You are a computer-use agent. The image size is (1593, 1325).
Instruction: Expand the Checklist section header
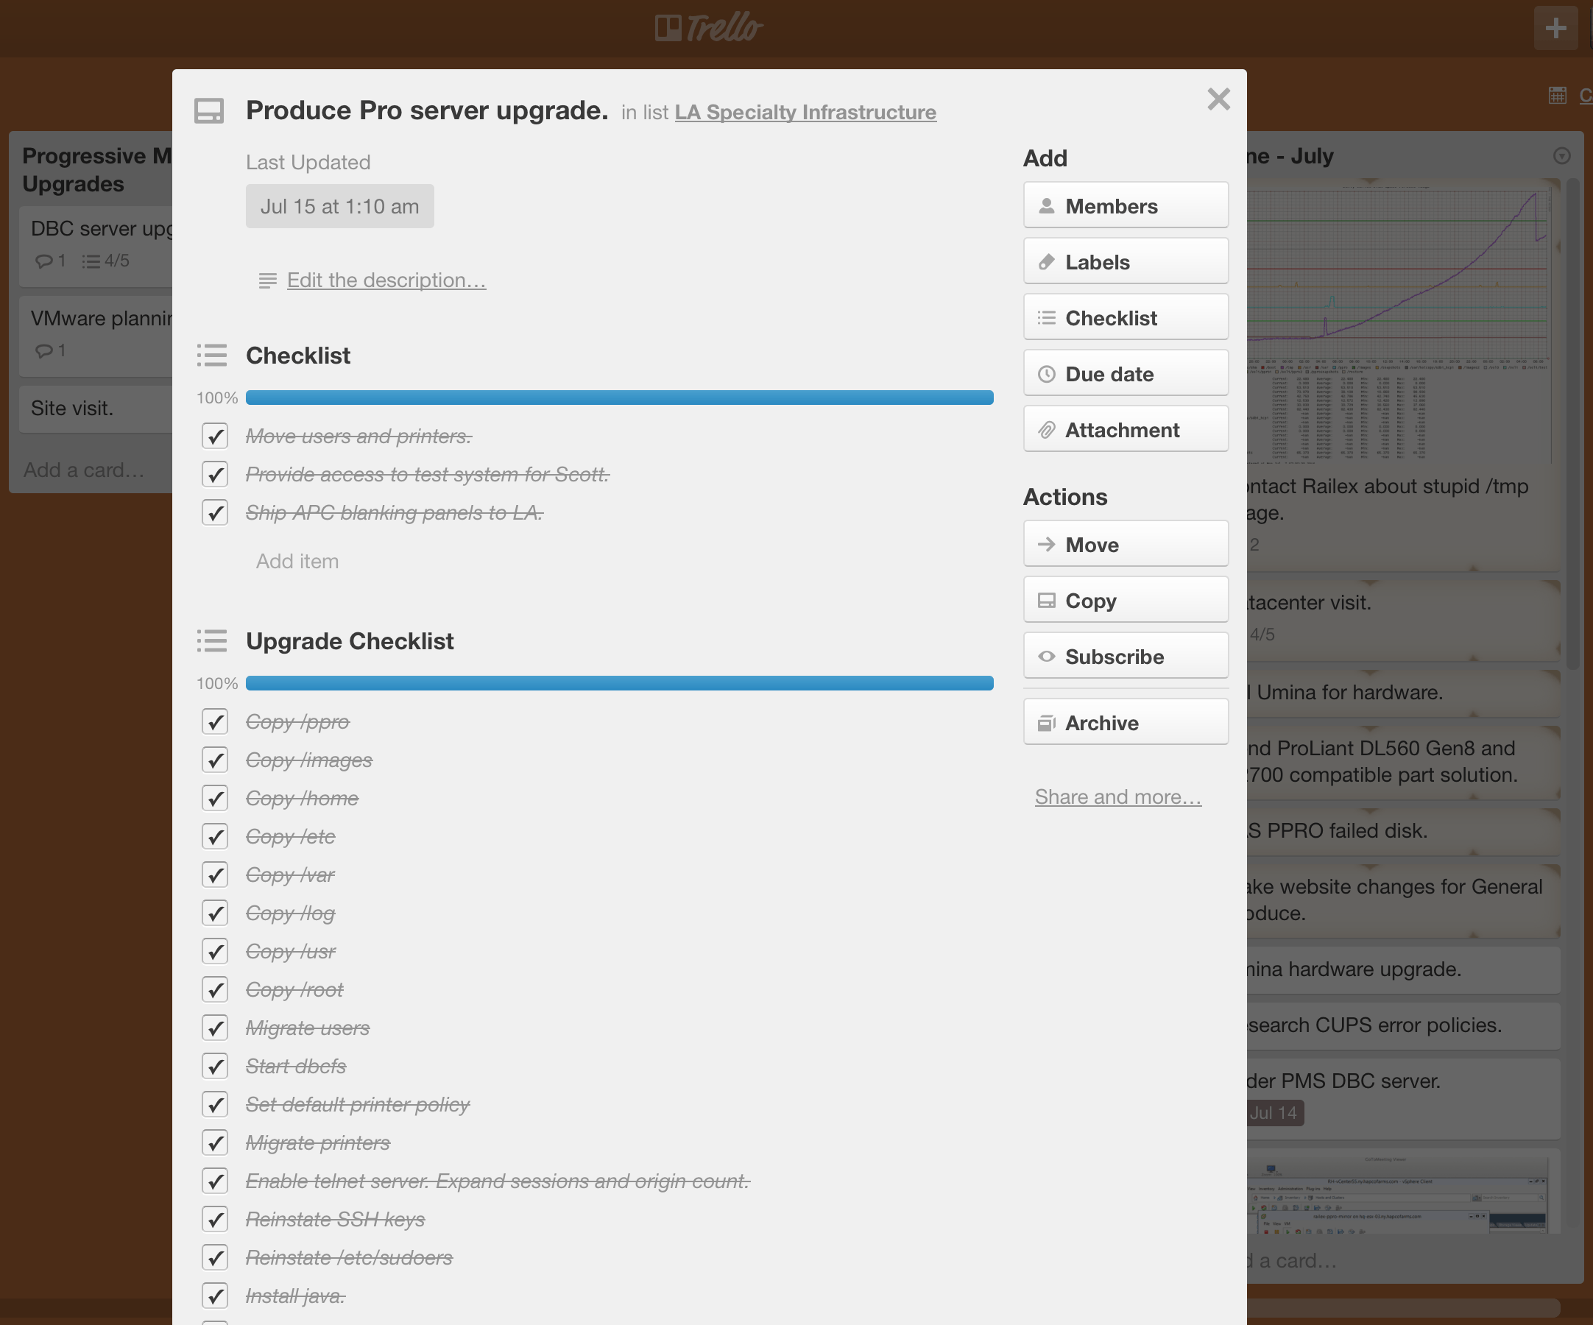(x=297, y=353)
